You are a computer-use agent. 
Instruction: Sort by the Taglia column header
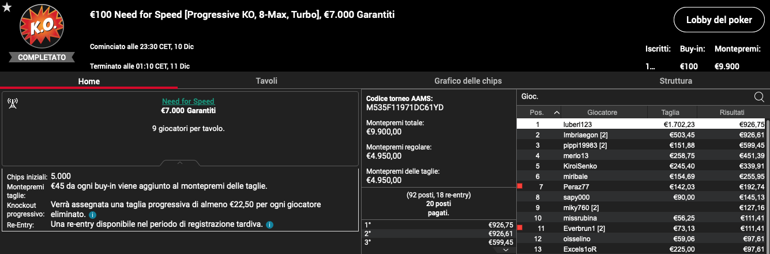pos(670,113)
